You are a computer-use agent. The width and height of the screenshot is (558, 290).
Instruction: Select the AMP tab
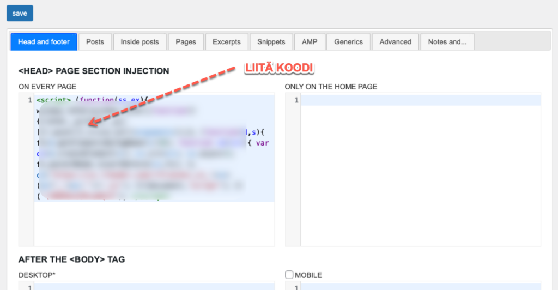[310, 42]
